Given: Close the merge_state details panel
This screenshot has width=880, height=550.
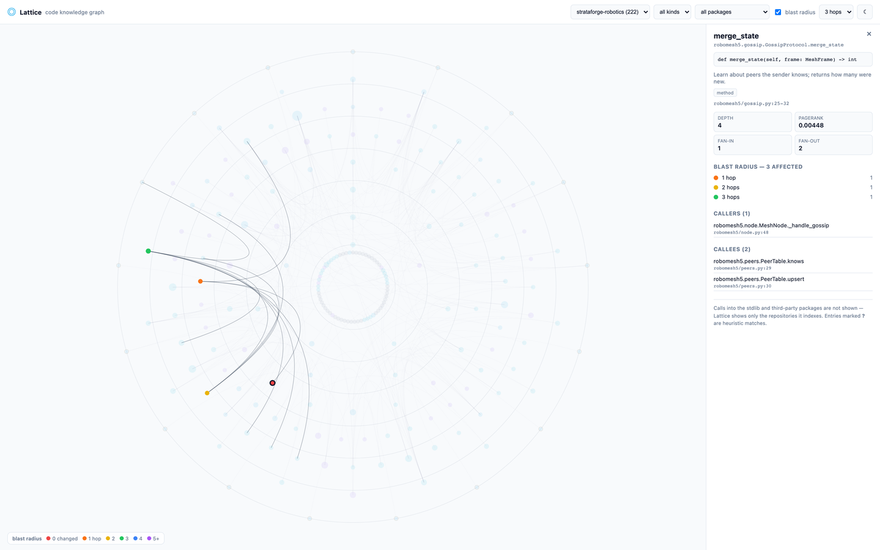Looking at the screenshot, I should point(869,34).
